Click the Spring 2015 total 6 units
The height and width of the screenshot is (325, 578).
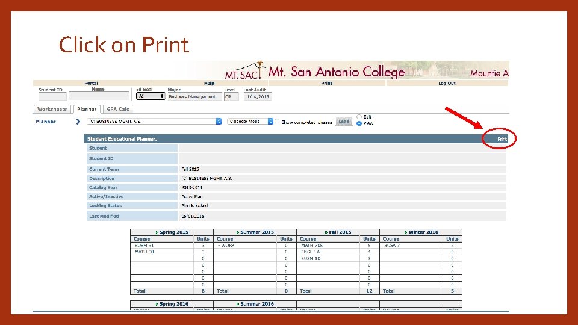203,291
